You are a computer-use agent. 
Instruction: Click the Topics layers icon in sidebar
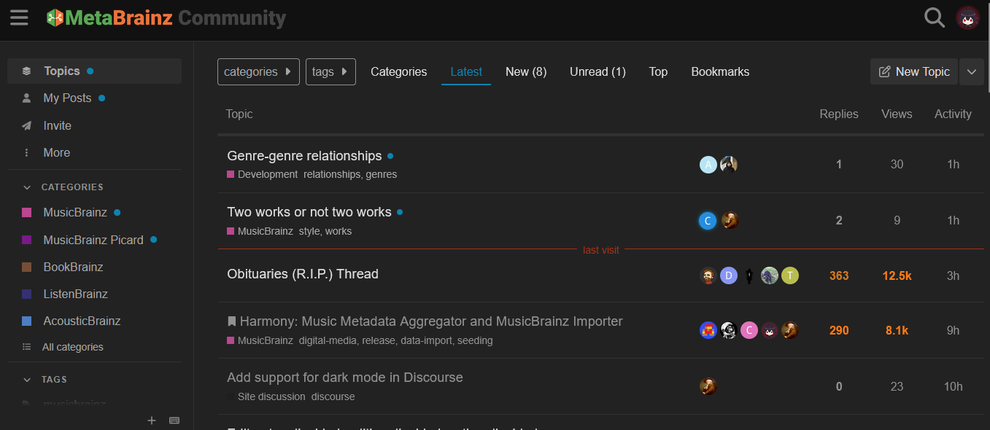click(x=27, y=71)
